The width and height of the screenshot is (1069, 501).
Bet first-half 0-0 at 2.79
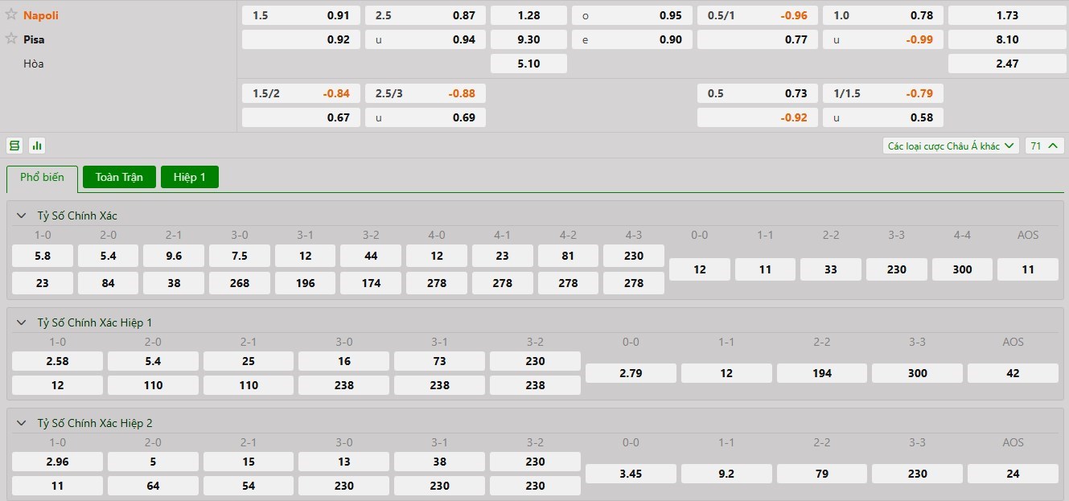[631, 373]
